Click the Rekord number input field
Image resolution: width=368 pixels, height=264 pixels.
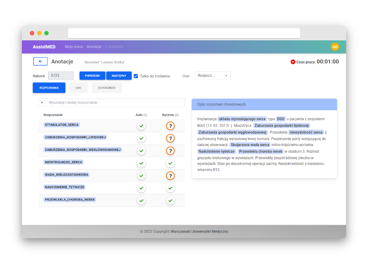60,76
